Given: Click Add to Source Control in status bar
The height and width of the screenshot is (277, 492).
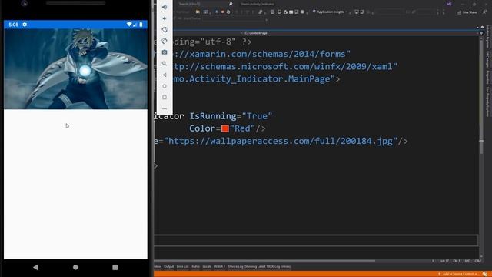Looking at the screenshot, I should point(458,274).
